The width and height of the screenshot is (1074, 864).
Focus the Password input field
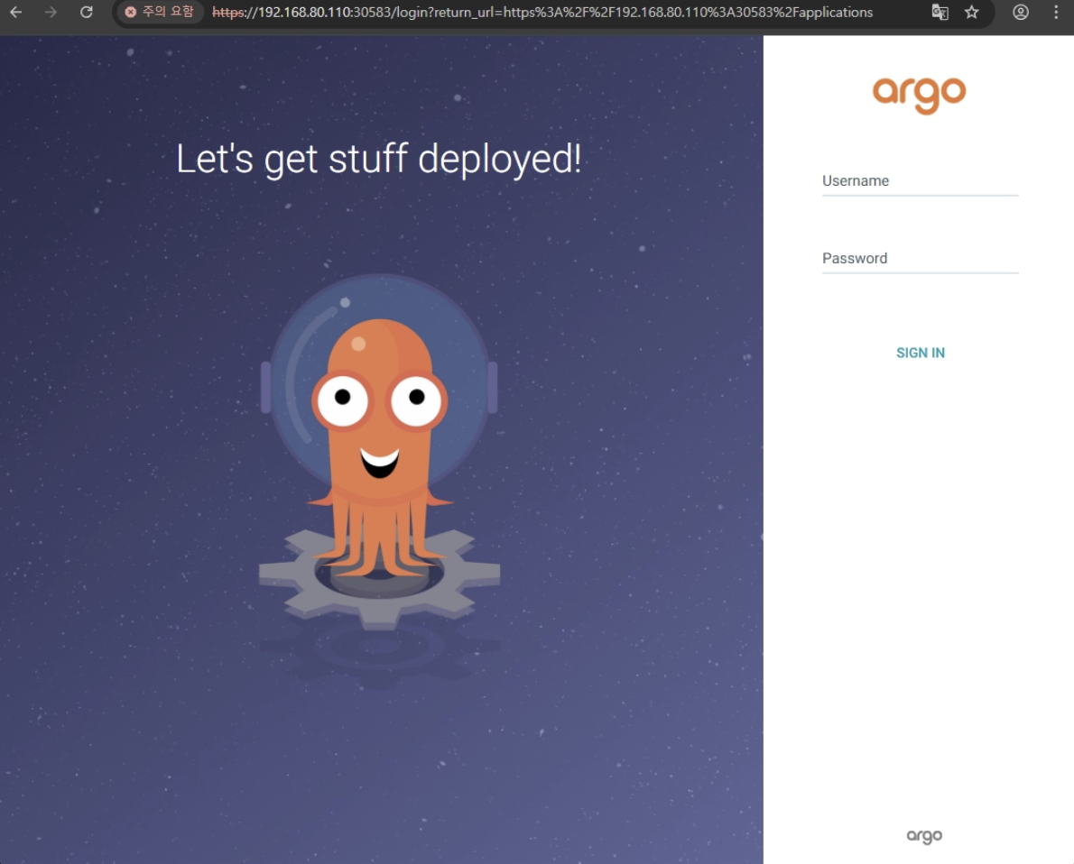[x=920, y=259]
